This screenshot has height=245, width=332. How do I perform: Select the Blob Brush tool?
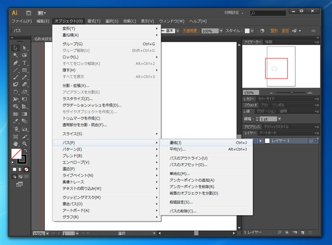click(16, 84)
